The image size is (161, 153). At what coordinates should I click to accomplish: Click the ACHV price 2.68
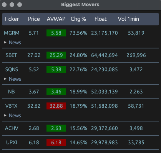click(x=34, y=128)
